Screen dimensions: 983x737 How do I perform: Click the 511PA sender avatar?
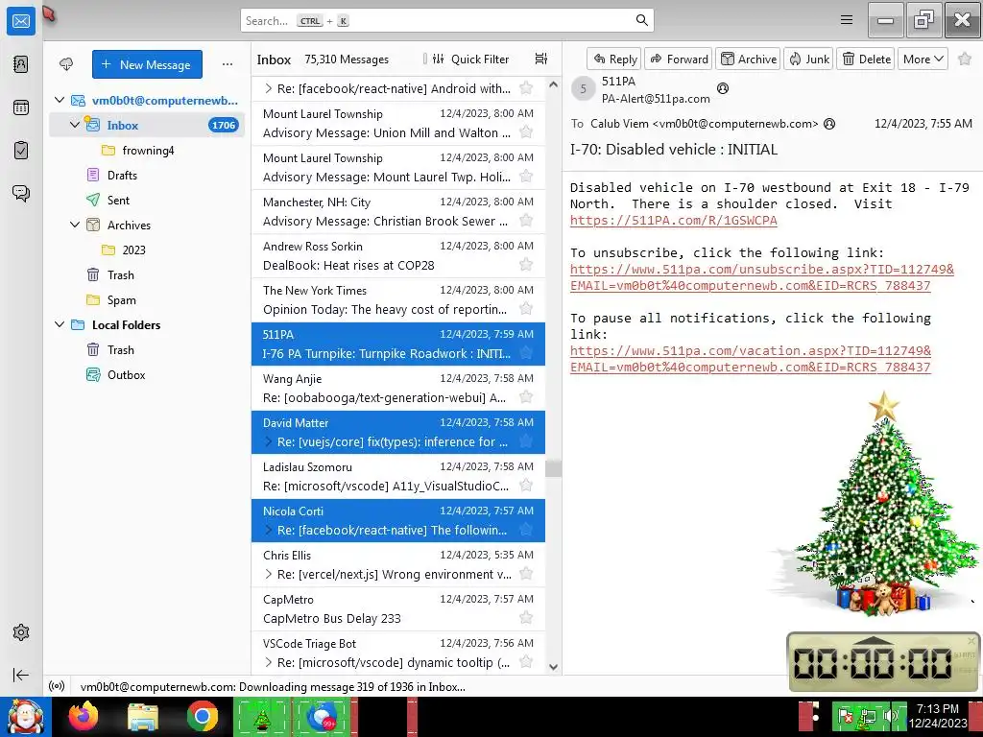[583, 88]
